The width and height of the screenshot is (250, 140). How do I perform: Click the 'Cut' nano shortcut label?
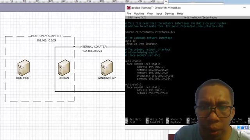point(193,119)
